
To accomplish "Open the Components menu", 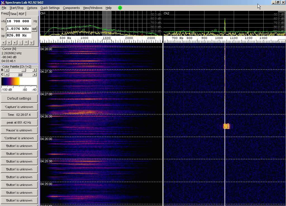I will [x=71, y=8].
